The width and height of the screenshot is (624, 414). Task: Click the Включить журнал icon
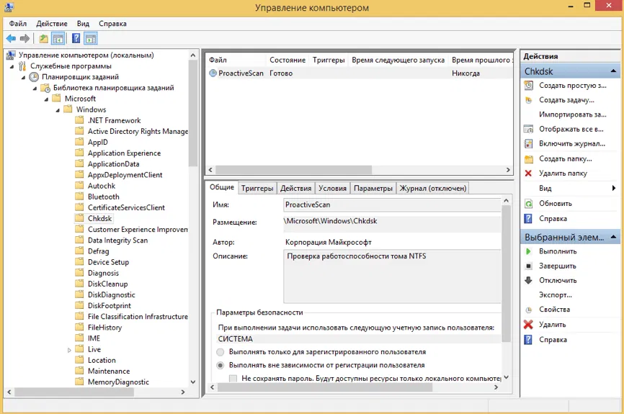[x=528, y=143]
